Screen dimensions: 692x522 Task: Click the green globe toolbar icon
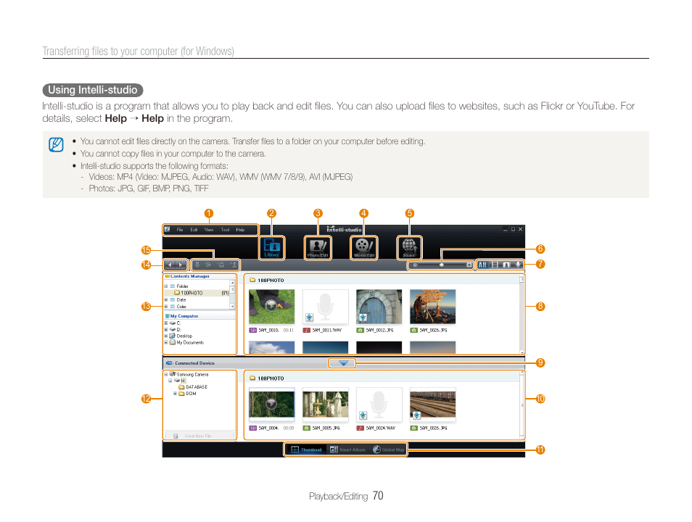coord(209,265)
